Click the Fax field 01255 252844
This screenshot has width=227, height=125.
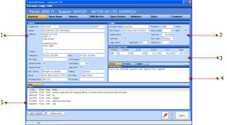pos(92,55)
